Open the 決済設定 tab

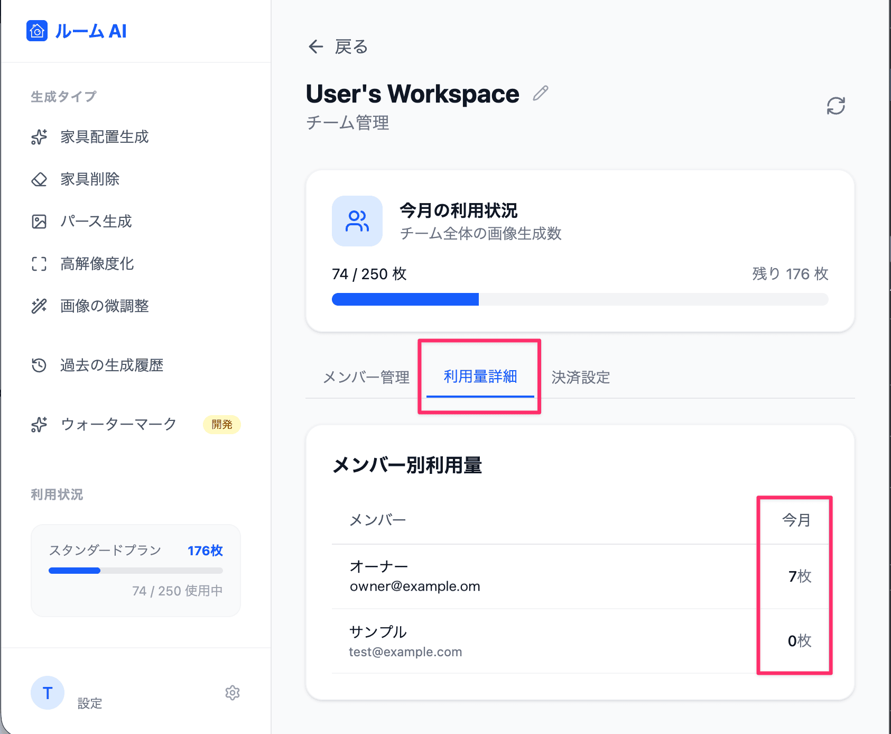click(580, 377)
